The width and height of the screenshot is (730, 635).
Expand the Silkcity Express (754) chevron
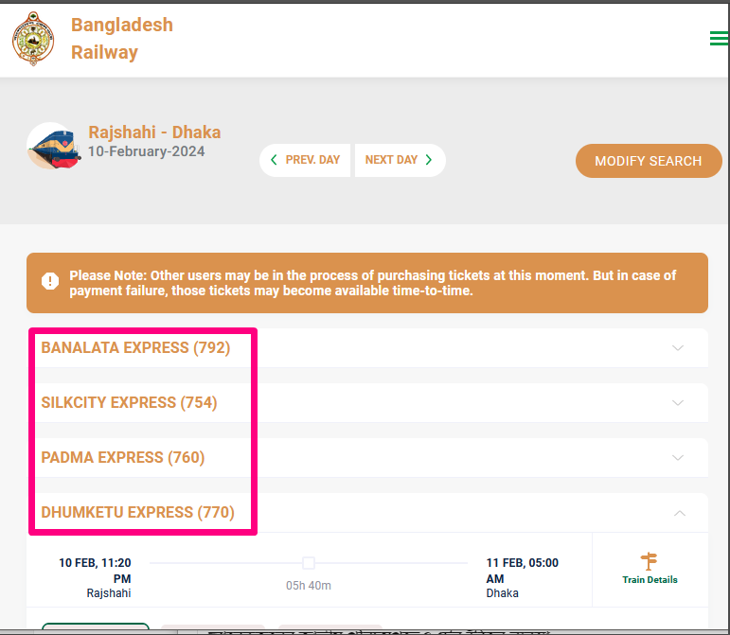point(678,403)
